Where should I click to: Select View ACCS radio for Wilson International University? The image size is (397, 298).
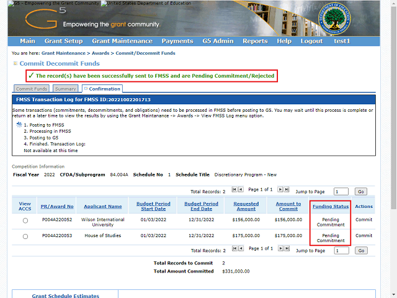tap(25, 221)
